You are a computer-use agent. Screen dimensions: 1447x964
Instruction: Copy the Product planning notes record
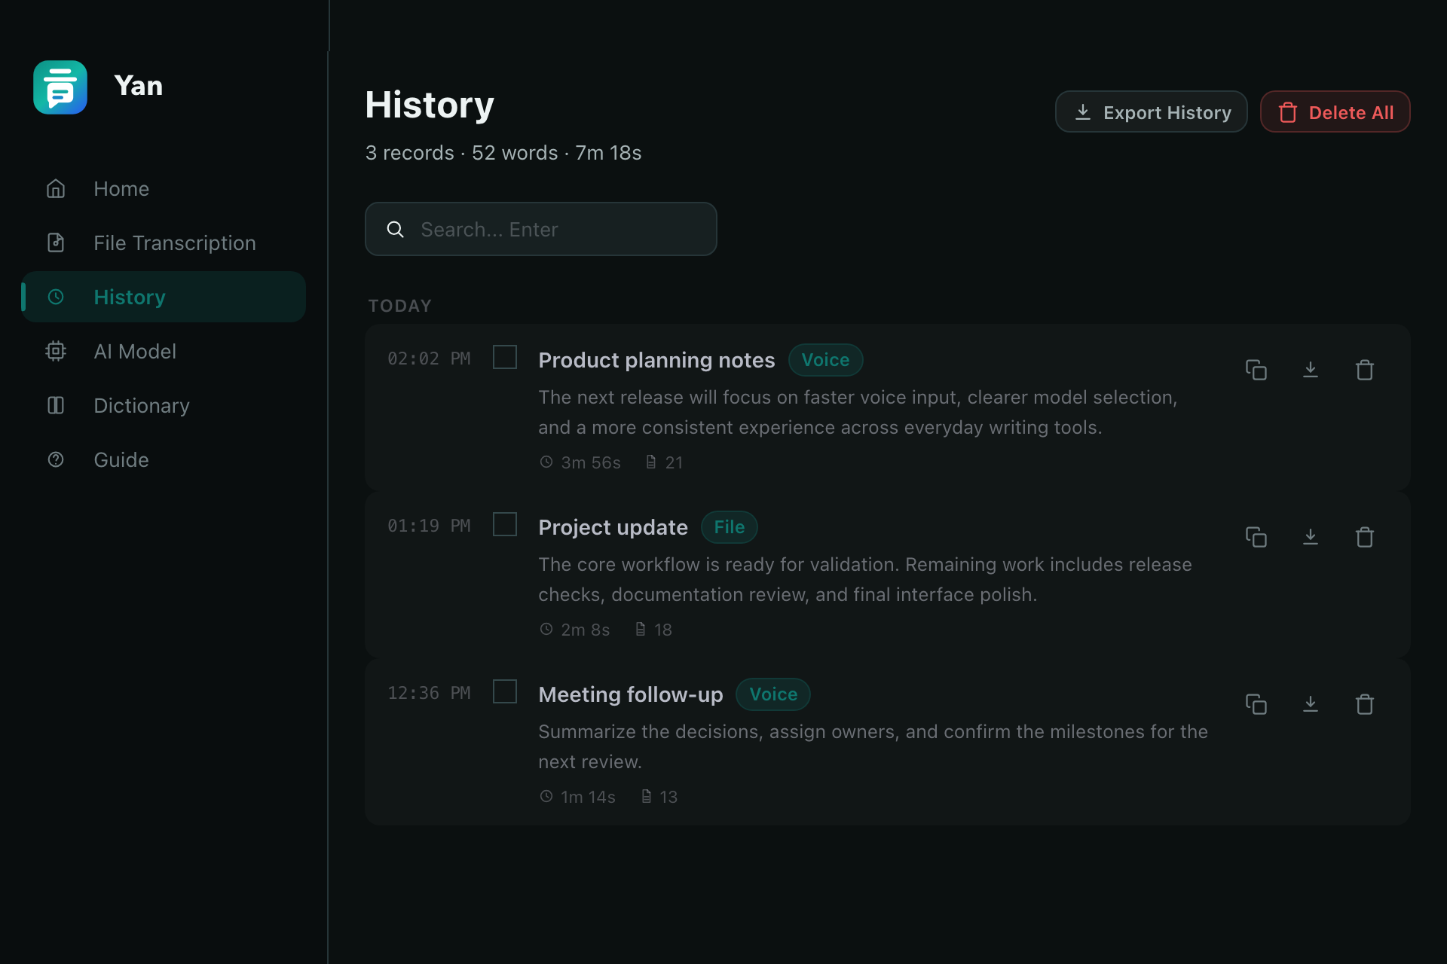click(1256, 370)
